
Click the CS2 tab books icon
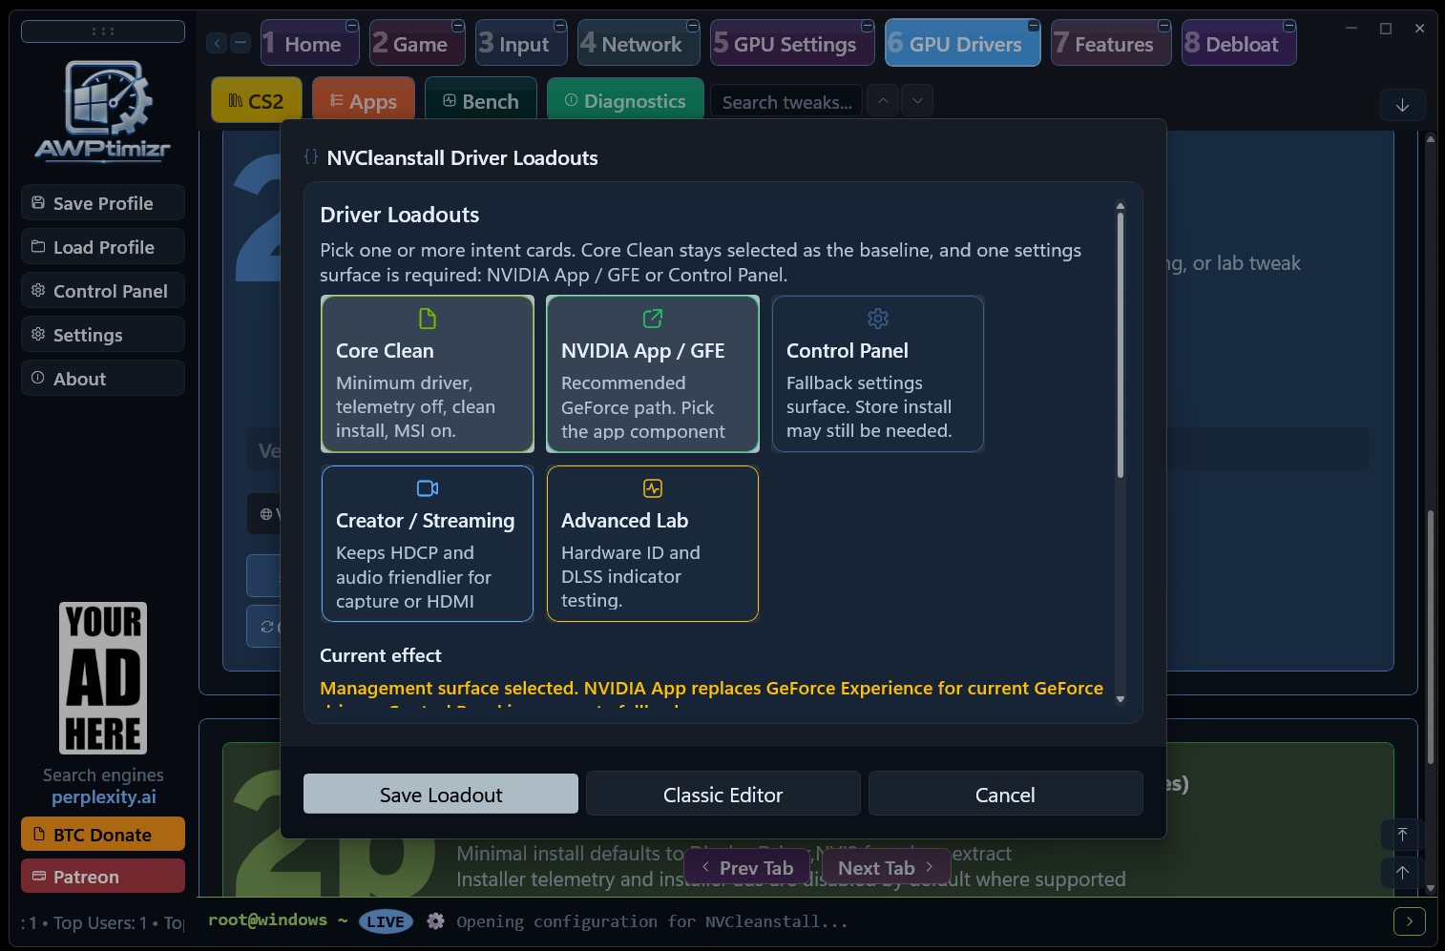[x=235, y=100]
